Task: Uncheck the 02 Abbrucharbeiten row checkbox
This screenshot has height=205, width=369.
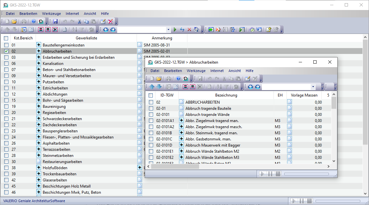Action: (6, 51)
